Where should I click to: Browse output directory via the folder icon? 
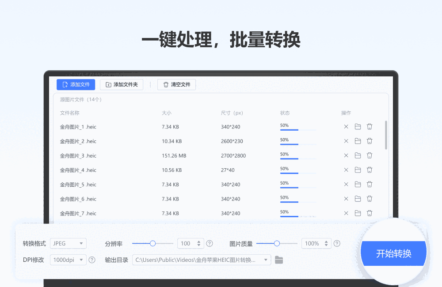tap(279, 260)
